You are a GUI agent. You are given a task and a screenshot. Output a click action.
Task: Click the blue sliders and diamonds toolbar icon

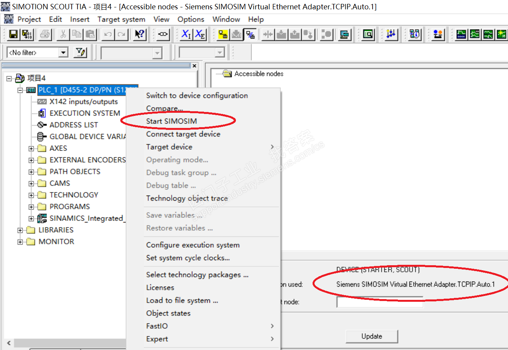tap(391, 35)
